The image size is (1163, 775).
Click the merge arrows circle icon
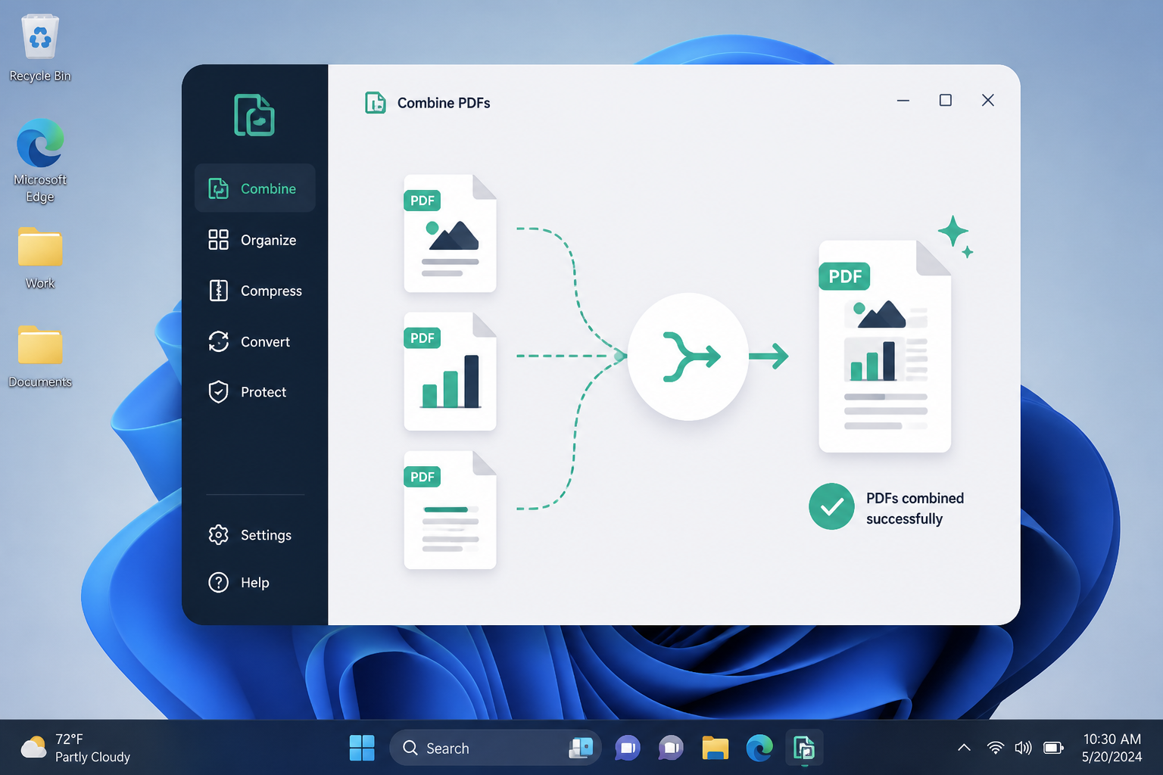[688, 356]
